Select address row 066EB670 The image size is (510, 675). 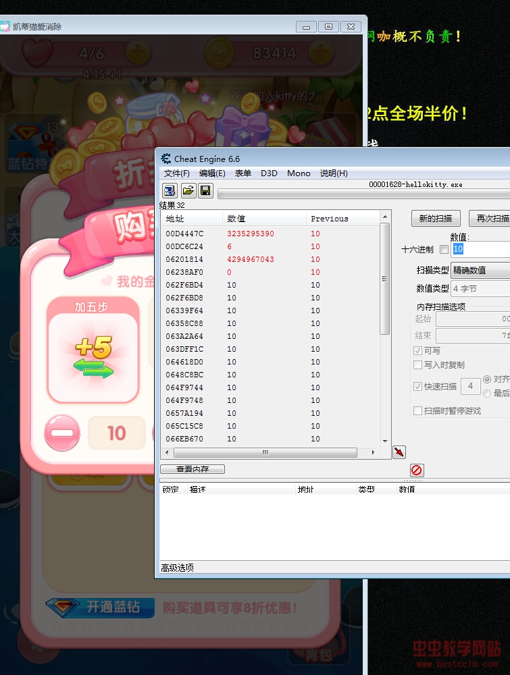270,439
